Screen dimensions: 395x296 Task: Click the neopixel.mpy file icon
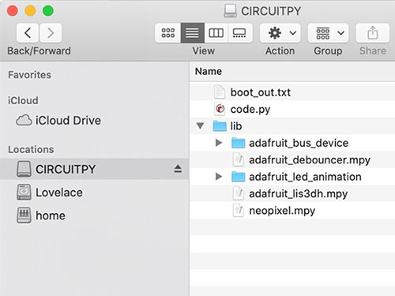pos(239,211)
